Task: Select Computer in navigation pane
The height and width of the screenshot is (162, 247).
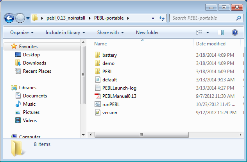Action: [x=30, y=136]
